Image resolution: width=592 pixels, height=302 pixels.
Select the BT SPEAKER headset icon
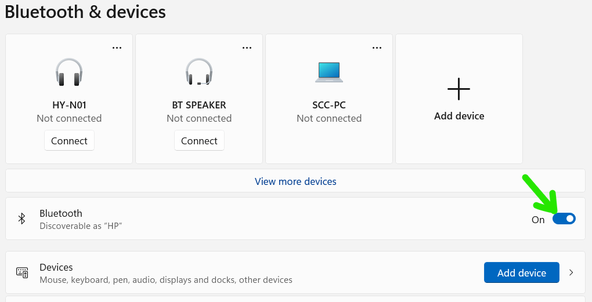[199, 72]
